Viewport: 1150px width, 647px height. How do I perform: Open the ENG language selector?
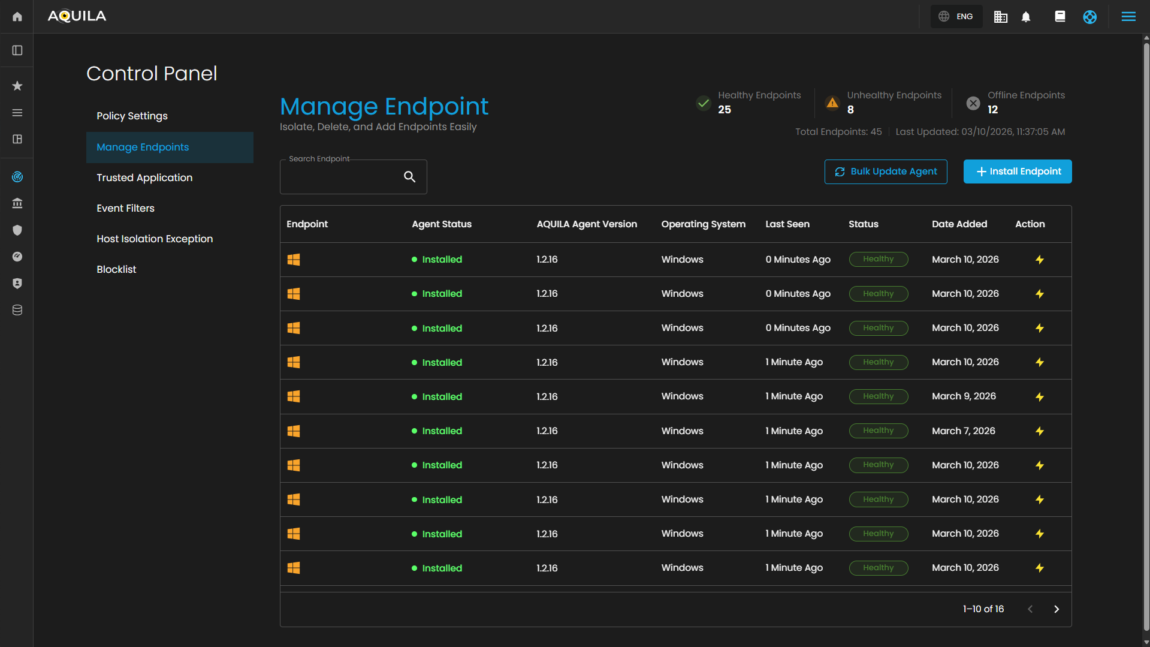coord(956,17)
